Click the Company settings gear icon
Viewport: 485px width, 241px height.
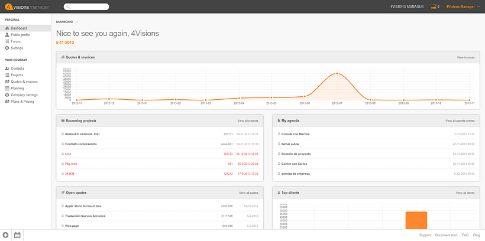pos(7,95)
